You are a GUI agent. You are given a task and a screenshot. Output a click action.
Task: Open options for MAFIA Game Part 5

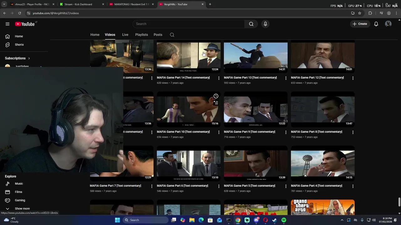pyautogui.click(x=286, y=186)
